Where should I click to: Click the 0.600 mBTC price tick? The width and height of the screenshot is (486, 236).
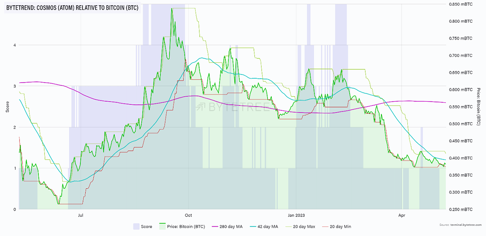click(461, 90)
